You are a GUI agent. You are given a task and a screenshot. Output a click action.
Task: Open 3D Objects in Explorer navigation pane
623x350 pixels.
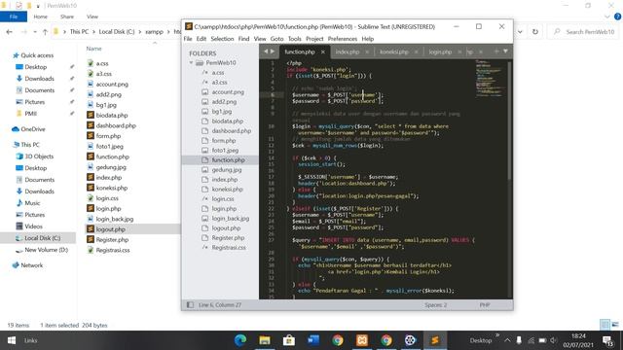pos(39,157)
